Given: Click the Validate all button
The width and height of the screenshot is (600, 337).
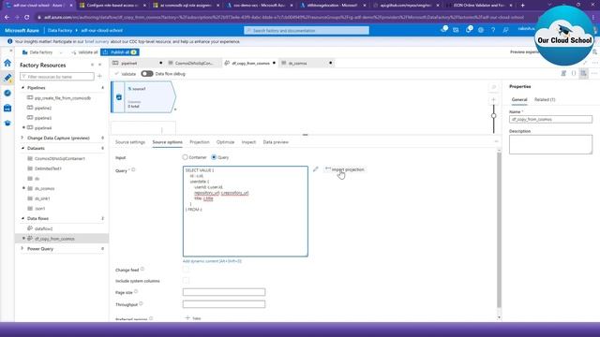Looking at the screenshot, I should 84,52.
